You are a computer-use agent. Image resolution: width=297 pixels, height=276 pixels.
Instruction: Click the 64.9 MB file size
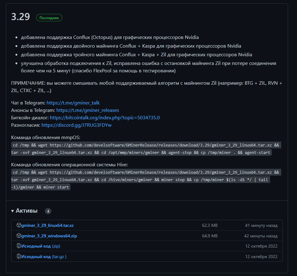[210, 236]
